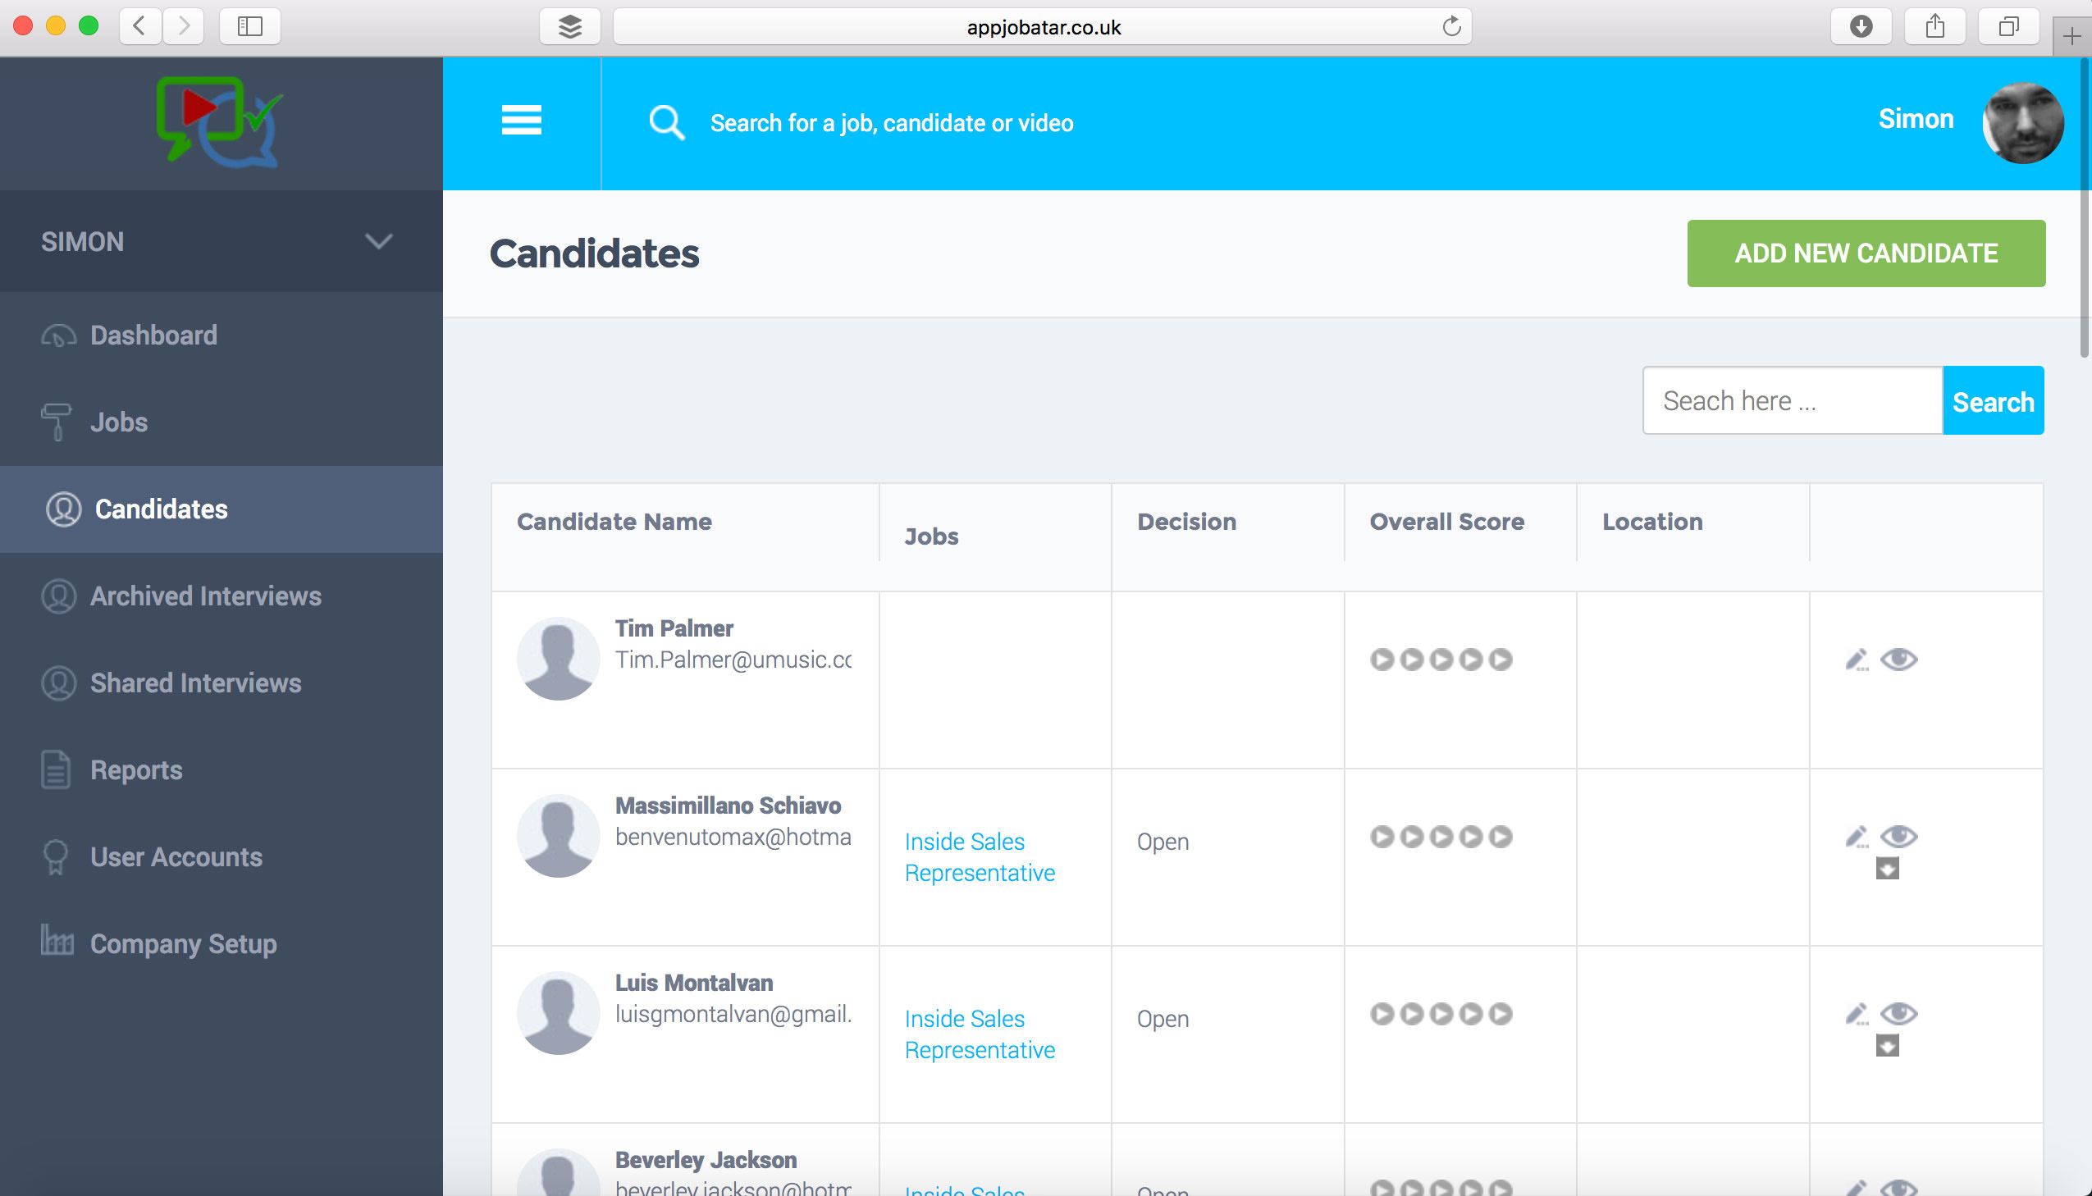2092x1196 pixels.
Task: Open the hamburger menu beside the search bar
Action: click(521, 121)
